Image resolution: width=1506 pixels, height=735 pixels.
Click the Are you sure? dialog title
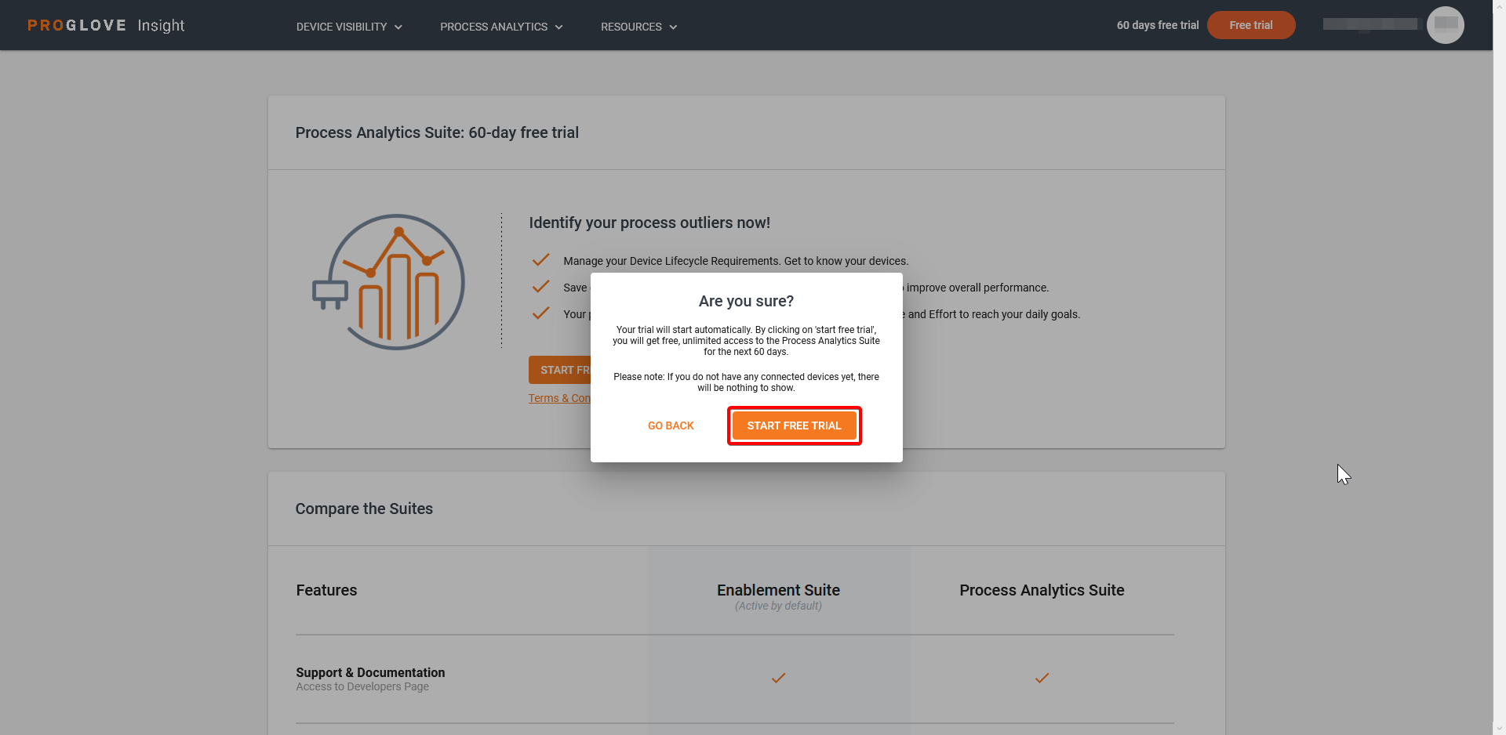coord(746,301)
